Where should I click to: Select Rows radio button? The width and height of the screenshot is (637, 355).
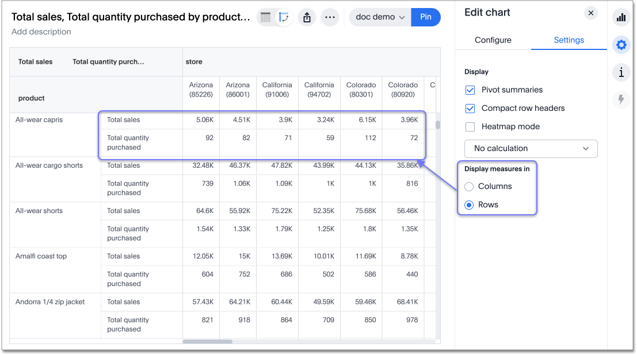coord(469,205)
